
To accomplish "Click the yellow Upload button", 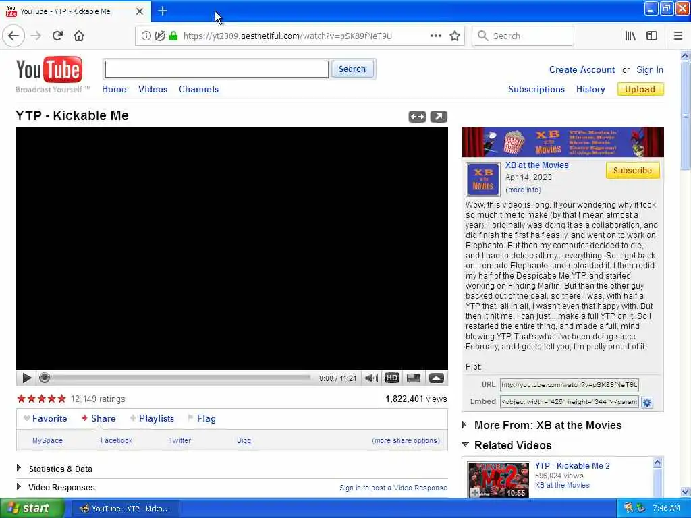I will coord(640,90).
